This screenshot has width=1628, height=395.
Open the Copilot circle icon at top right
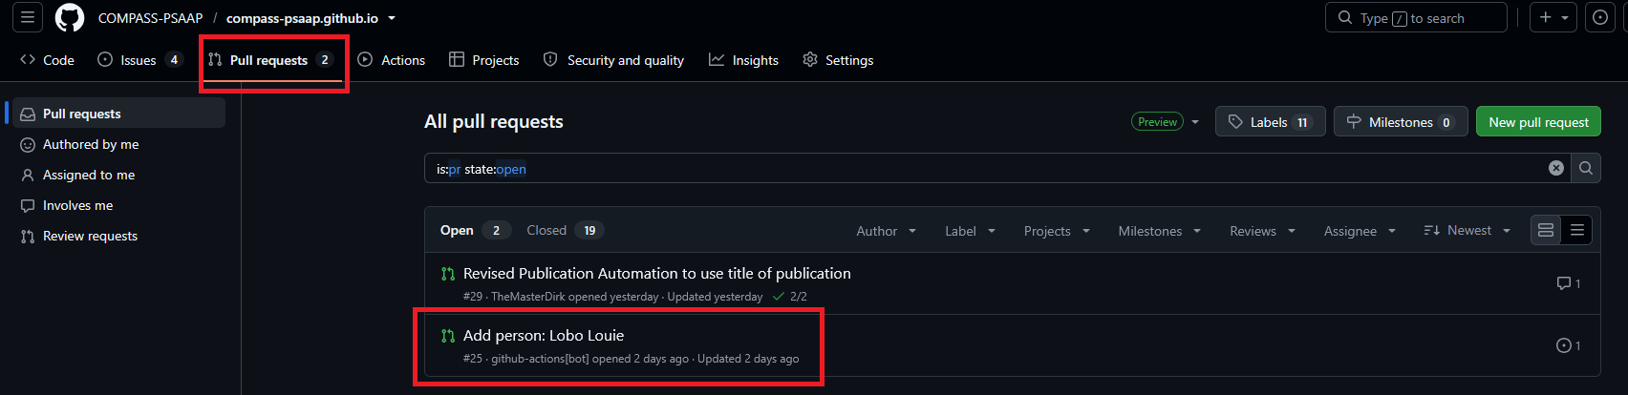1600,17
